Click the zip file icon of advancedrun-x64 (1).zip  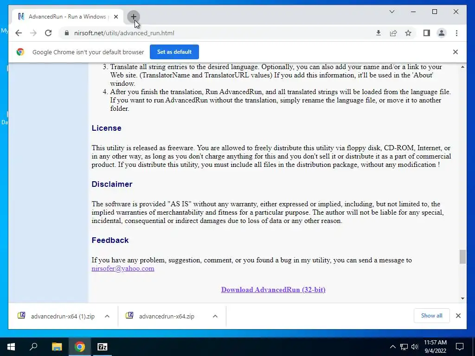point(21,315)
